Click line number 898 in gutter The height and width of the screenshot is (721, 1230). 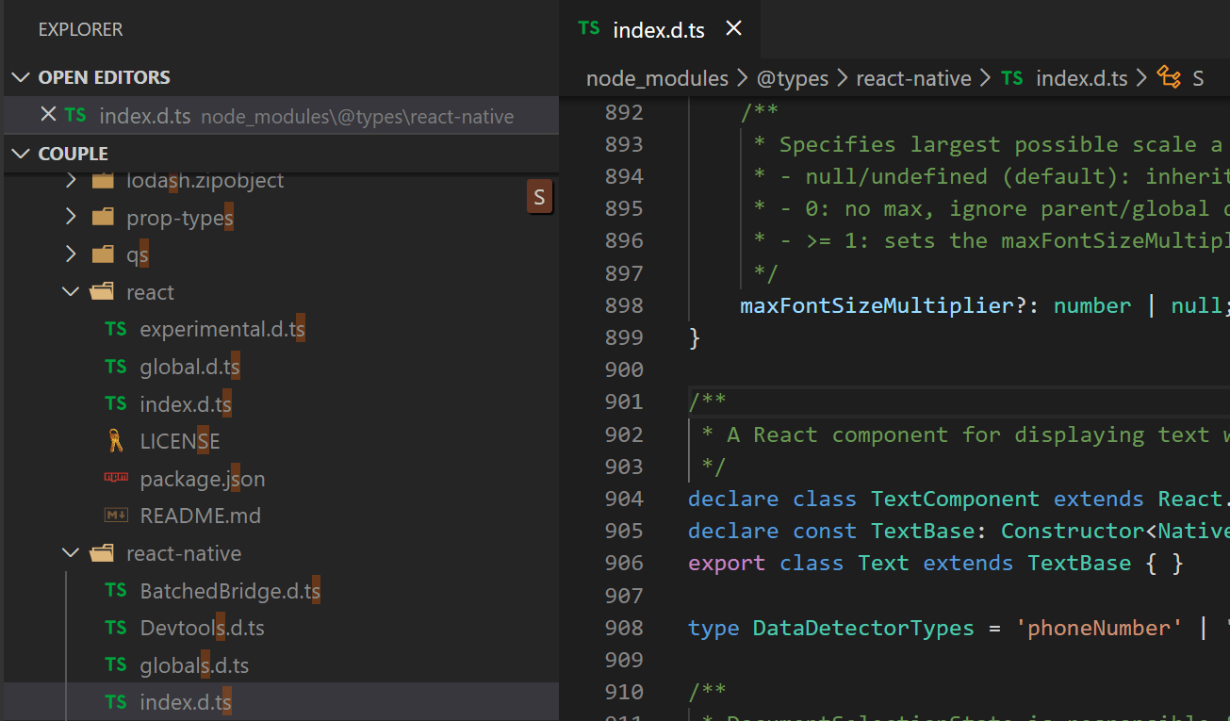(624, 305)
